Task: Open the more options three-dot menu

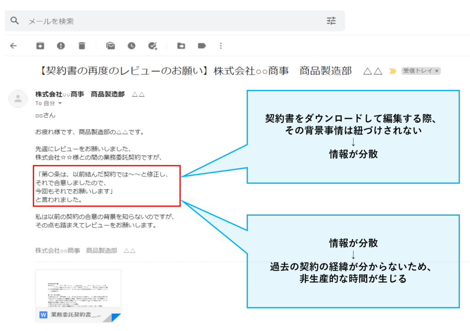Action: [221, 46]
